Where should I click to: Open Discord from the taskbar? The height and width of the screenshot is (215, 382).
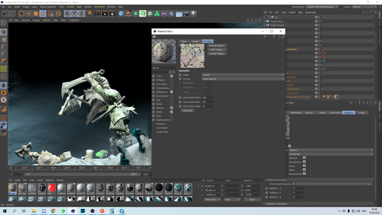coord(44,211)
